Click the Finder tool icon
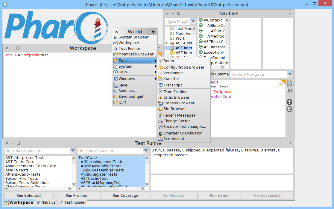This screenshot has width=334, height=209. tap(160, 61)
